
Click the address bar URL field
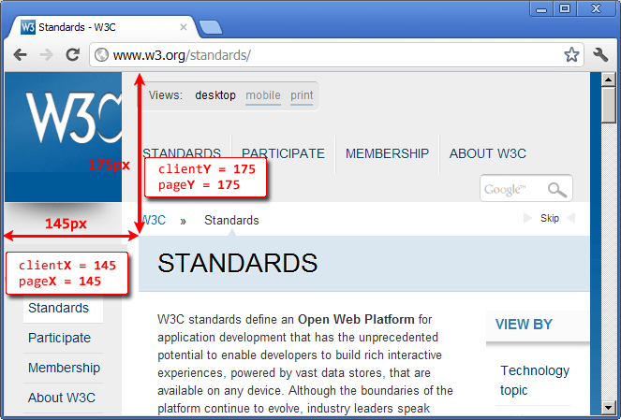(x=328, y=55)
